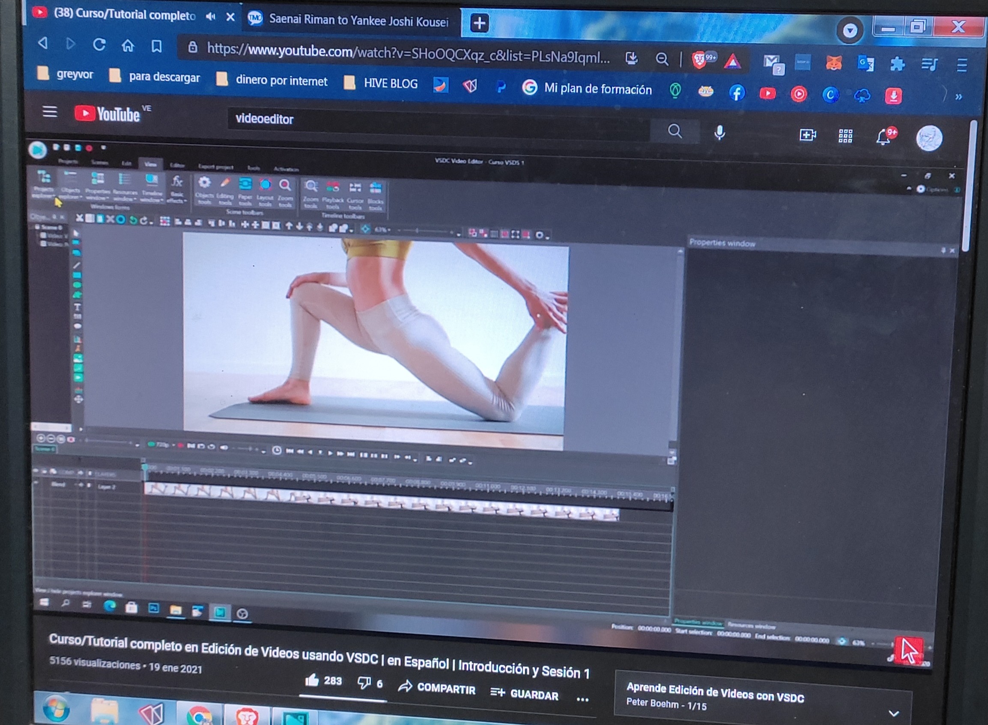Switch to the Saenai Riman browser tab
This screenshot has height=725, width=988.
coord(351,20)
